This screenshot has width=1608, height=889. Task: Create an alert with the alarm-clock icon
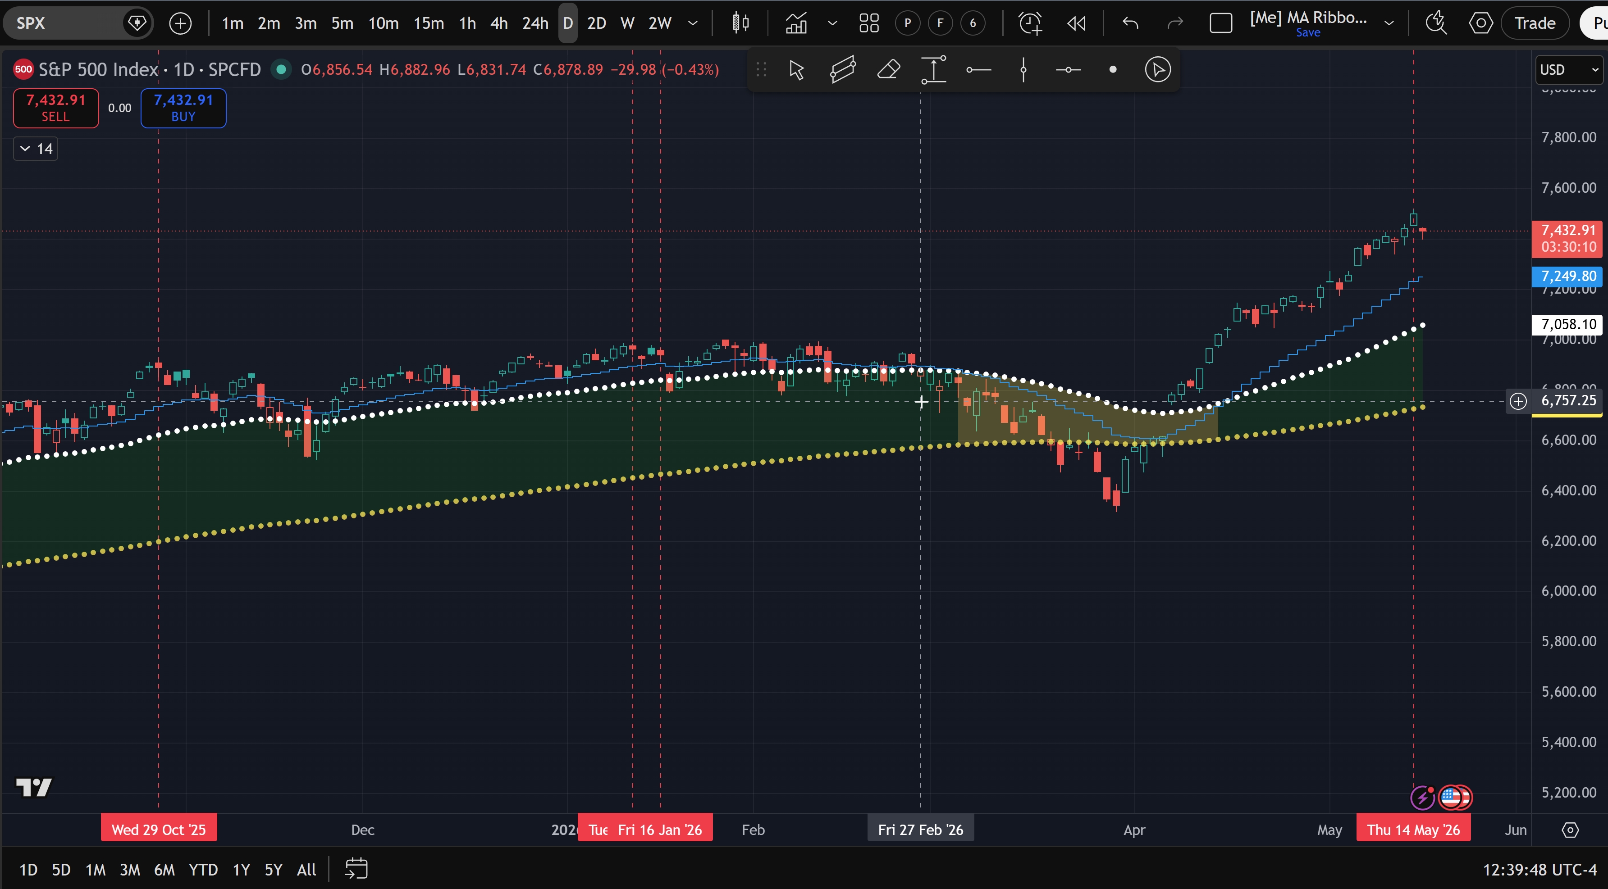point(1030,24)
